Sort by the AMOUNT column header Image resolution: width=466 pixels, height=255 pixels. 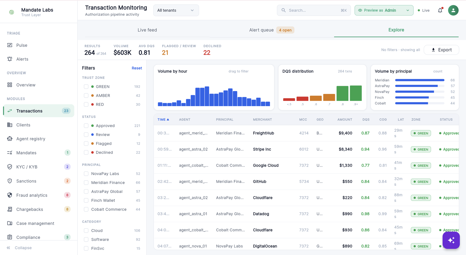345,120
